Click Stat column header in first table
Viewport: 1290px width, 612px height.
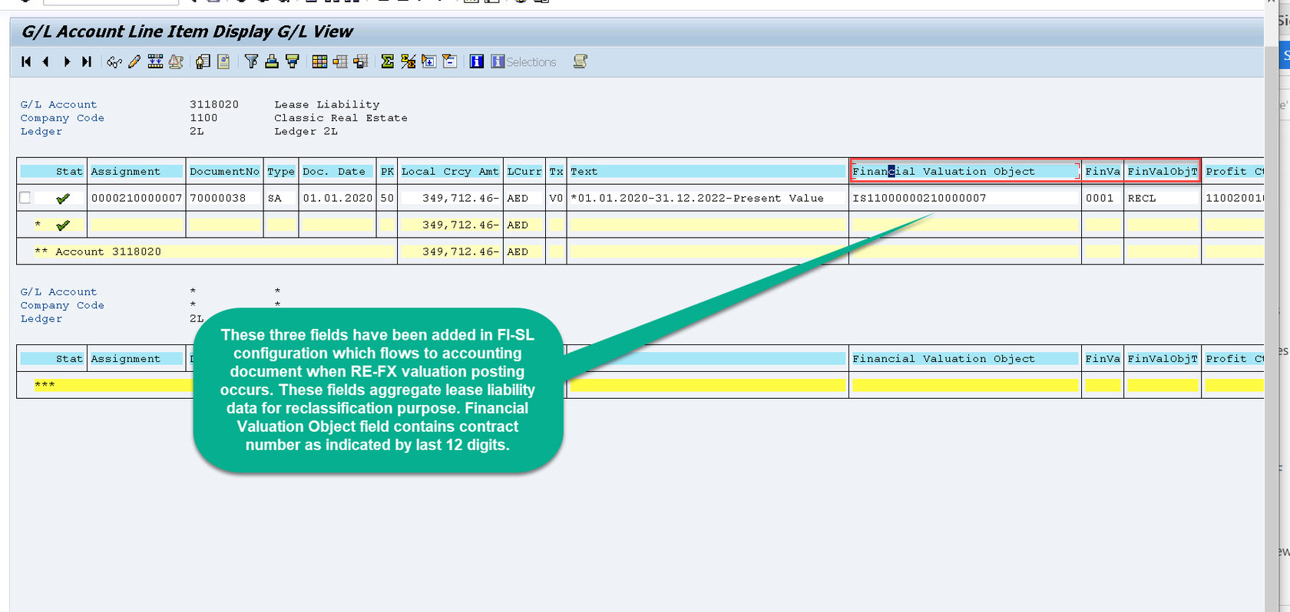pos(51,172)
